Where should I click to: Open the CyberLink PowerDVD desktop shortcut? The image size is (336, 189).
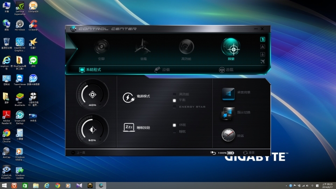point(7,172)
